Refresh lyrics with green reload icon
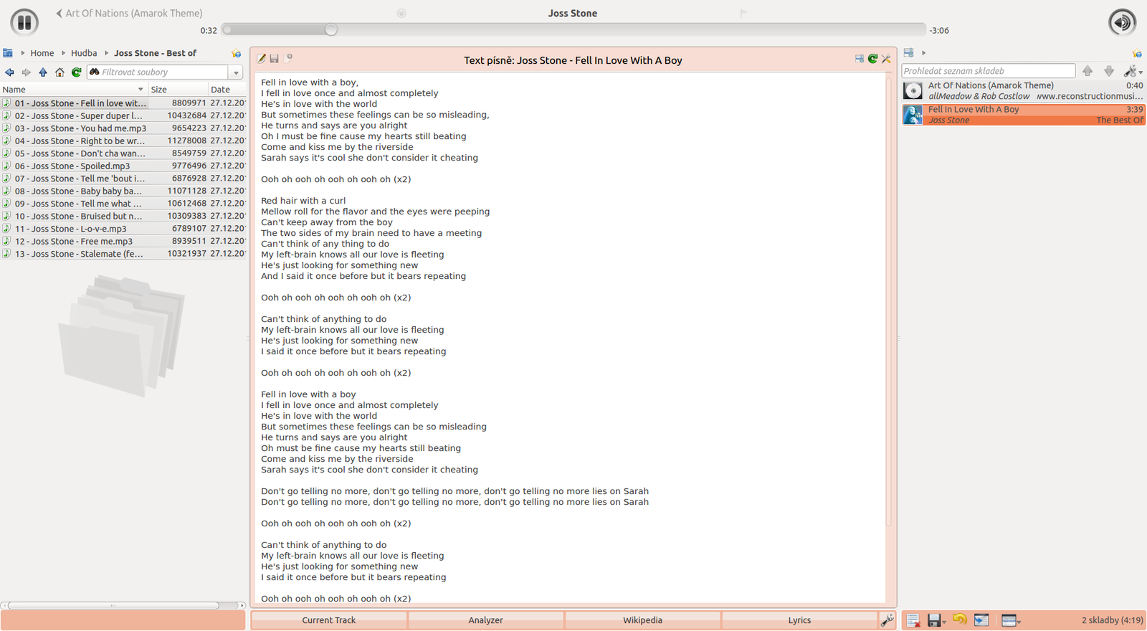 (872, 59)
